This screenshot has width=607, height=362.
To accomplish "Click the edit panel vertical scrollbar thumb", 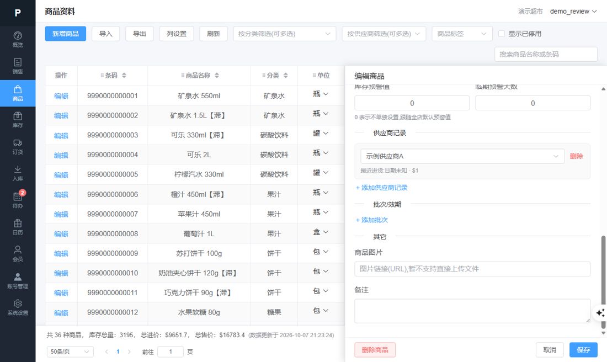I will [x=603, y=282].
